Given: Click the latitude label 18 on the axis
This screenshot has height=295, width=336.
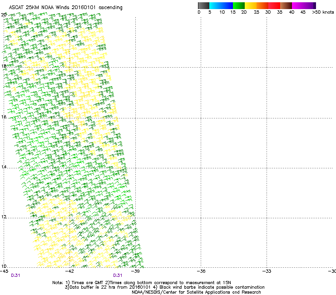Looking at the screenshot, I should coord(4,66).
